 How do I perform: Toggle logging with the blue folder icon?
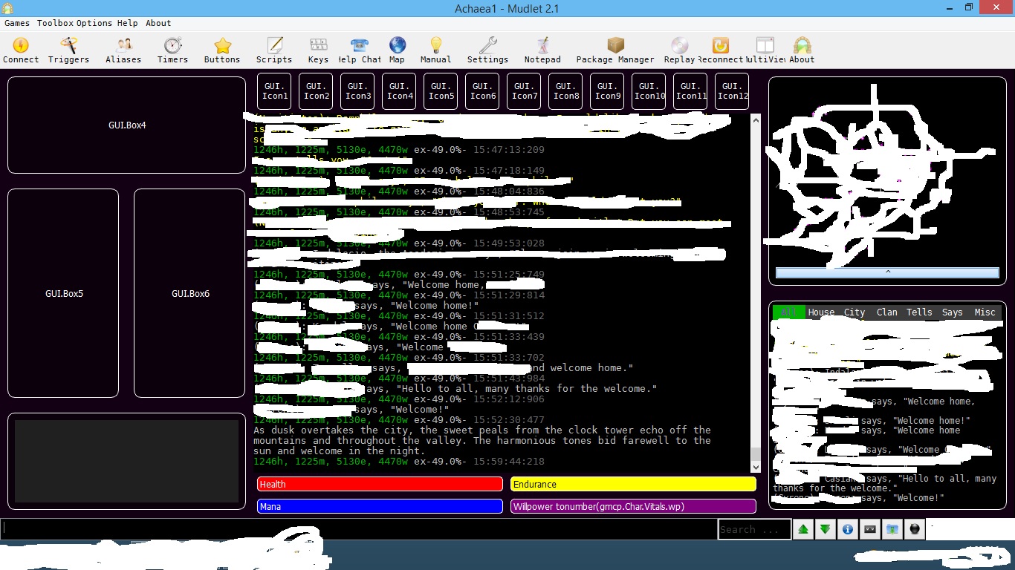tap(892, 529)
